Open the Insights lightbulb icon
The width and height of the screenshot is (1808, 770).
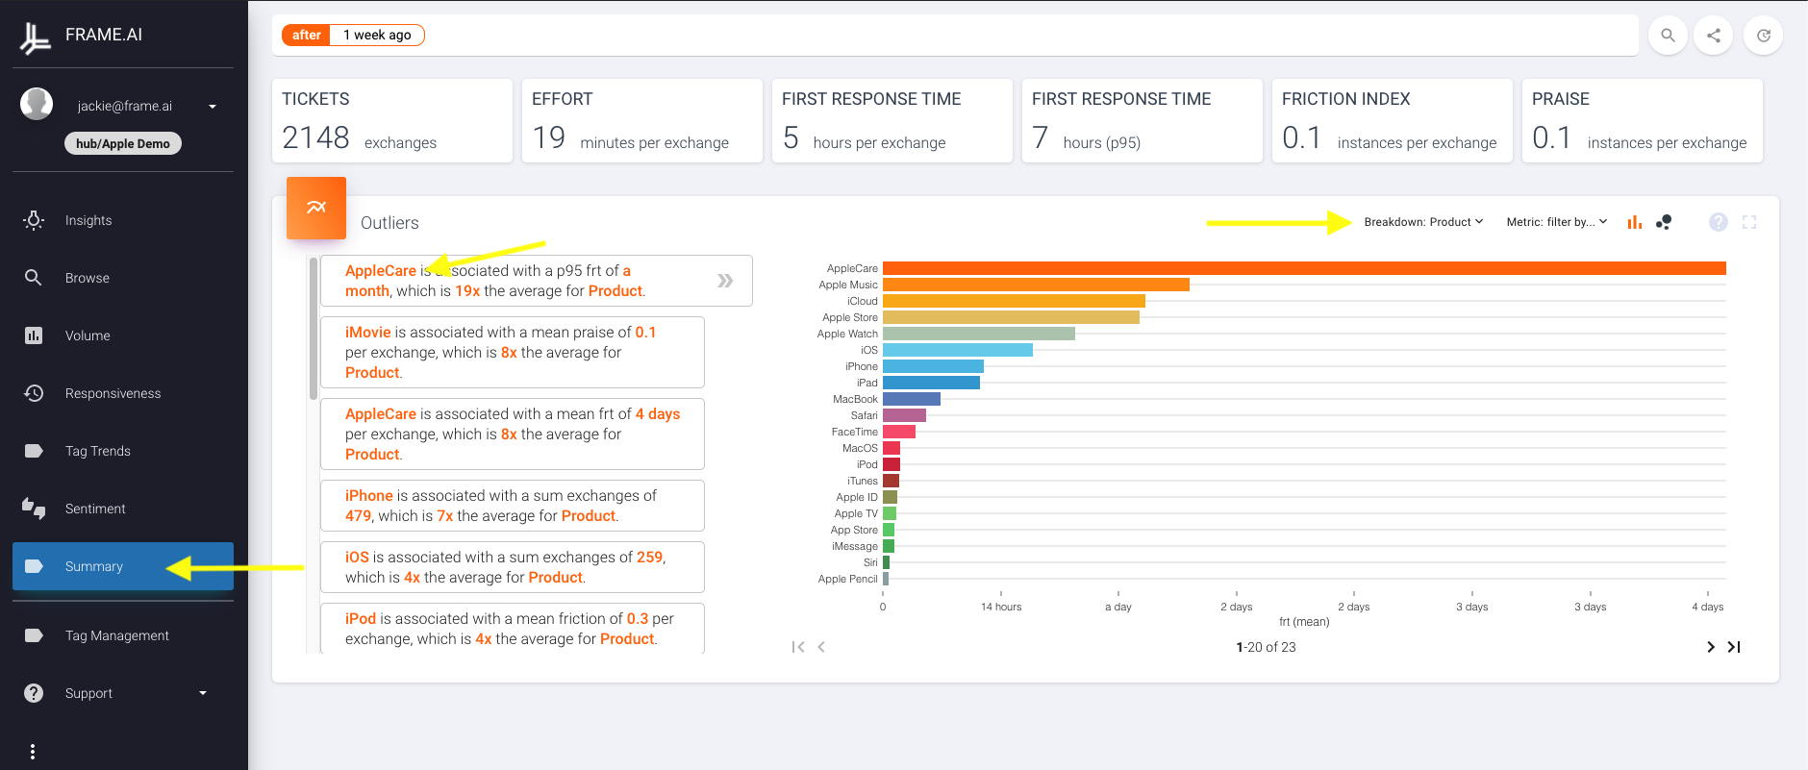point(34,220)
